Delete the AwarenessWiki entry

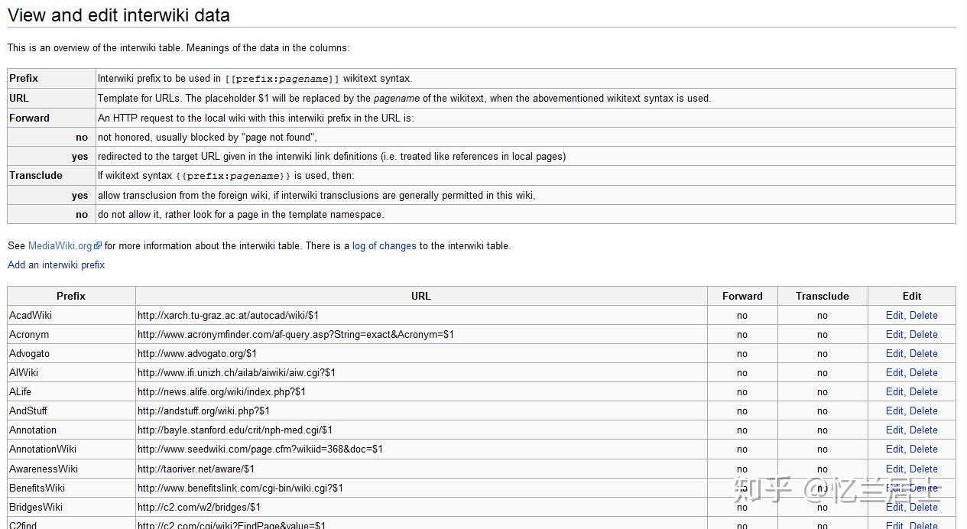(923, 469)
